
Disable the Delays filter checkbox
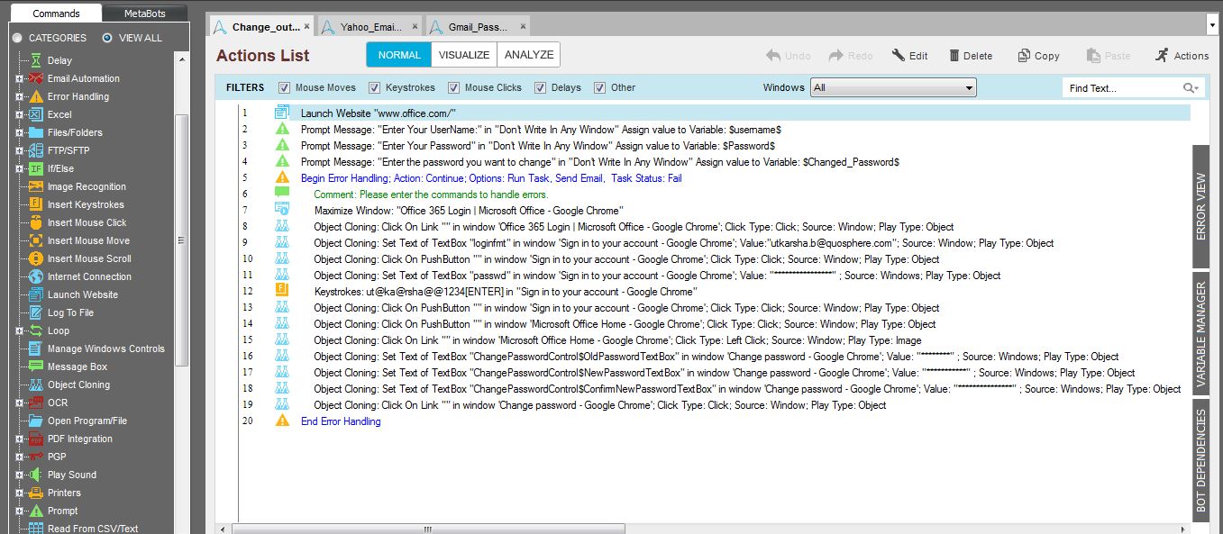click(541, 88)
